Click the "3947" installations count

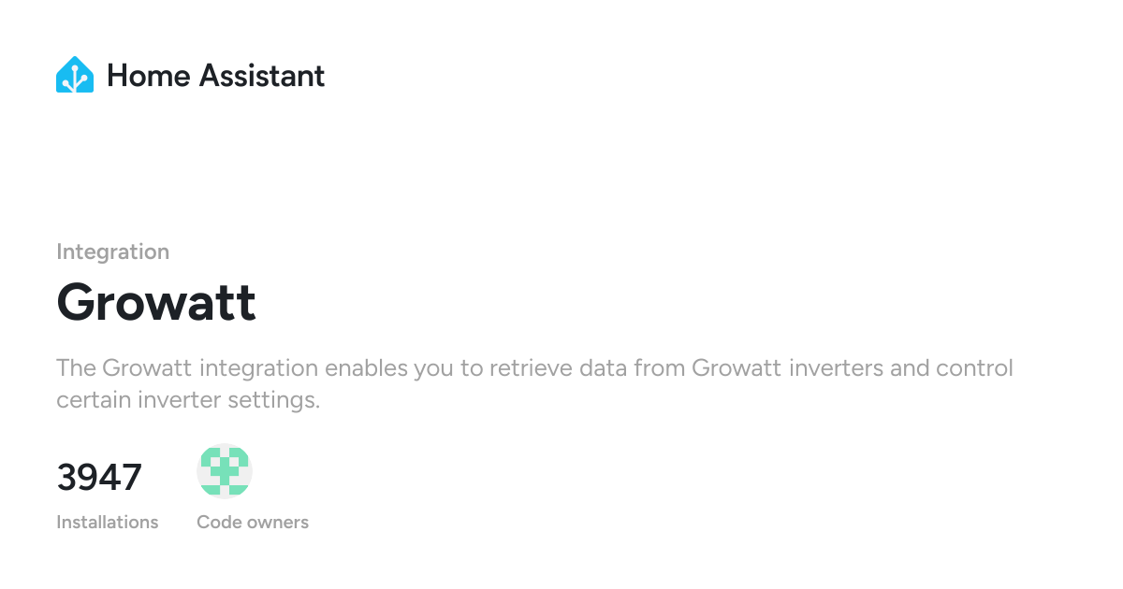(x=99, y=477)
